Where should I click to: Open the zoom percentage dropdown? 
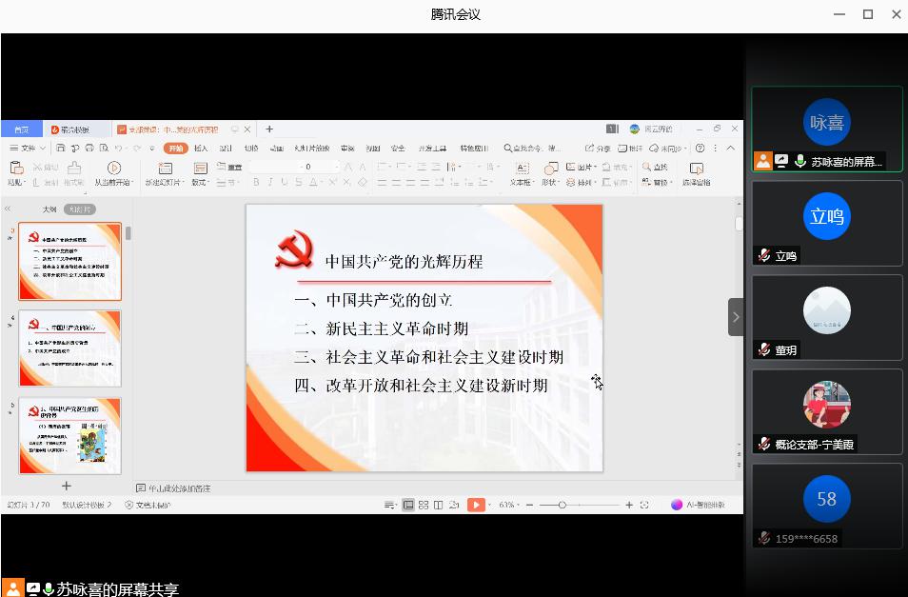[511, 505]
